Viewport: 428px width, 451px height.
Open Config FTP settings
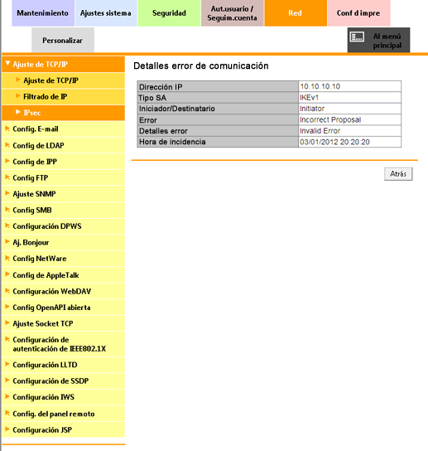coord(63,177)
